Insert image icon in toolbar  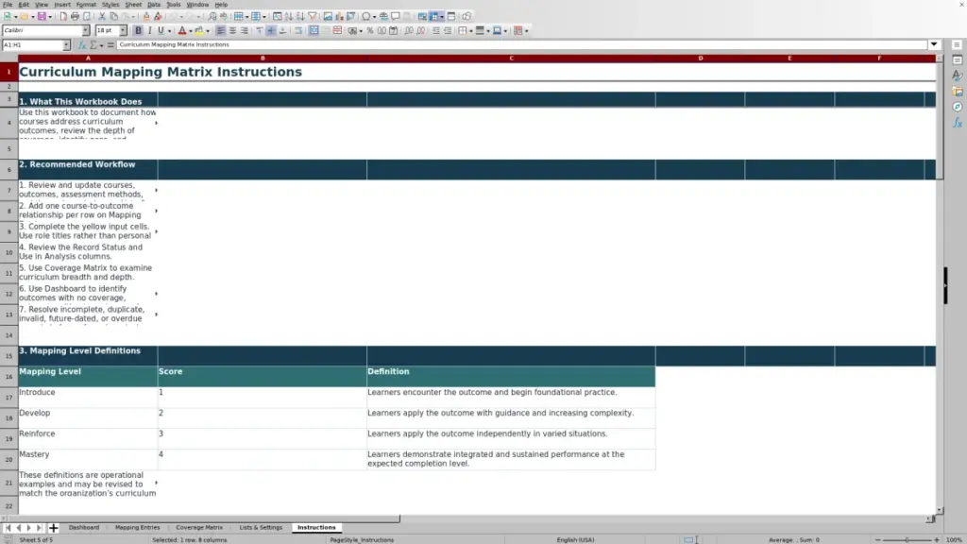point(328,17)
